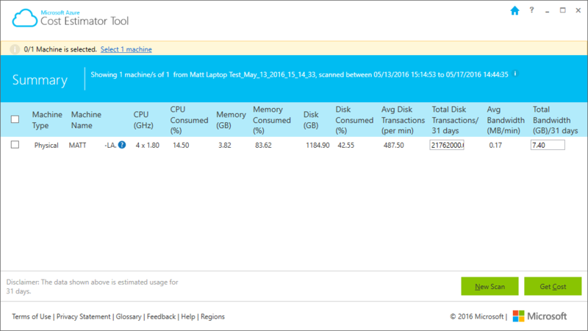Open the help question mark icon
Viewport: 588px width, 331px height.
click(531, 10)
